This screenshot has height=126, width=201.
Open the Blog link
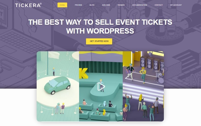point(92,5)
